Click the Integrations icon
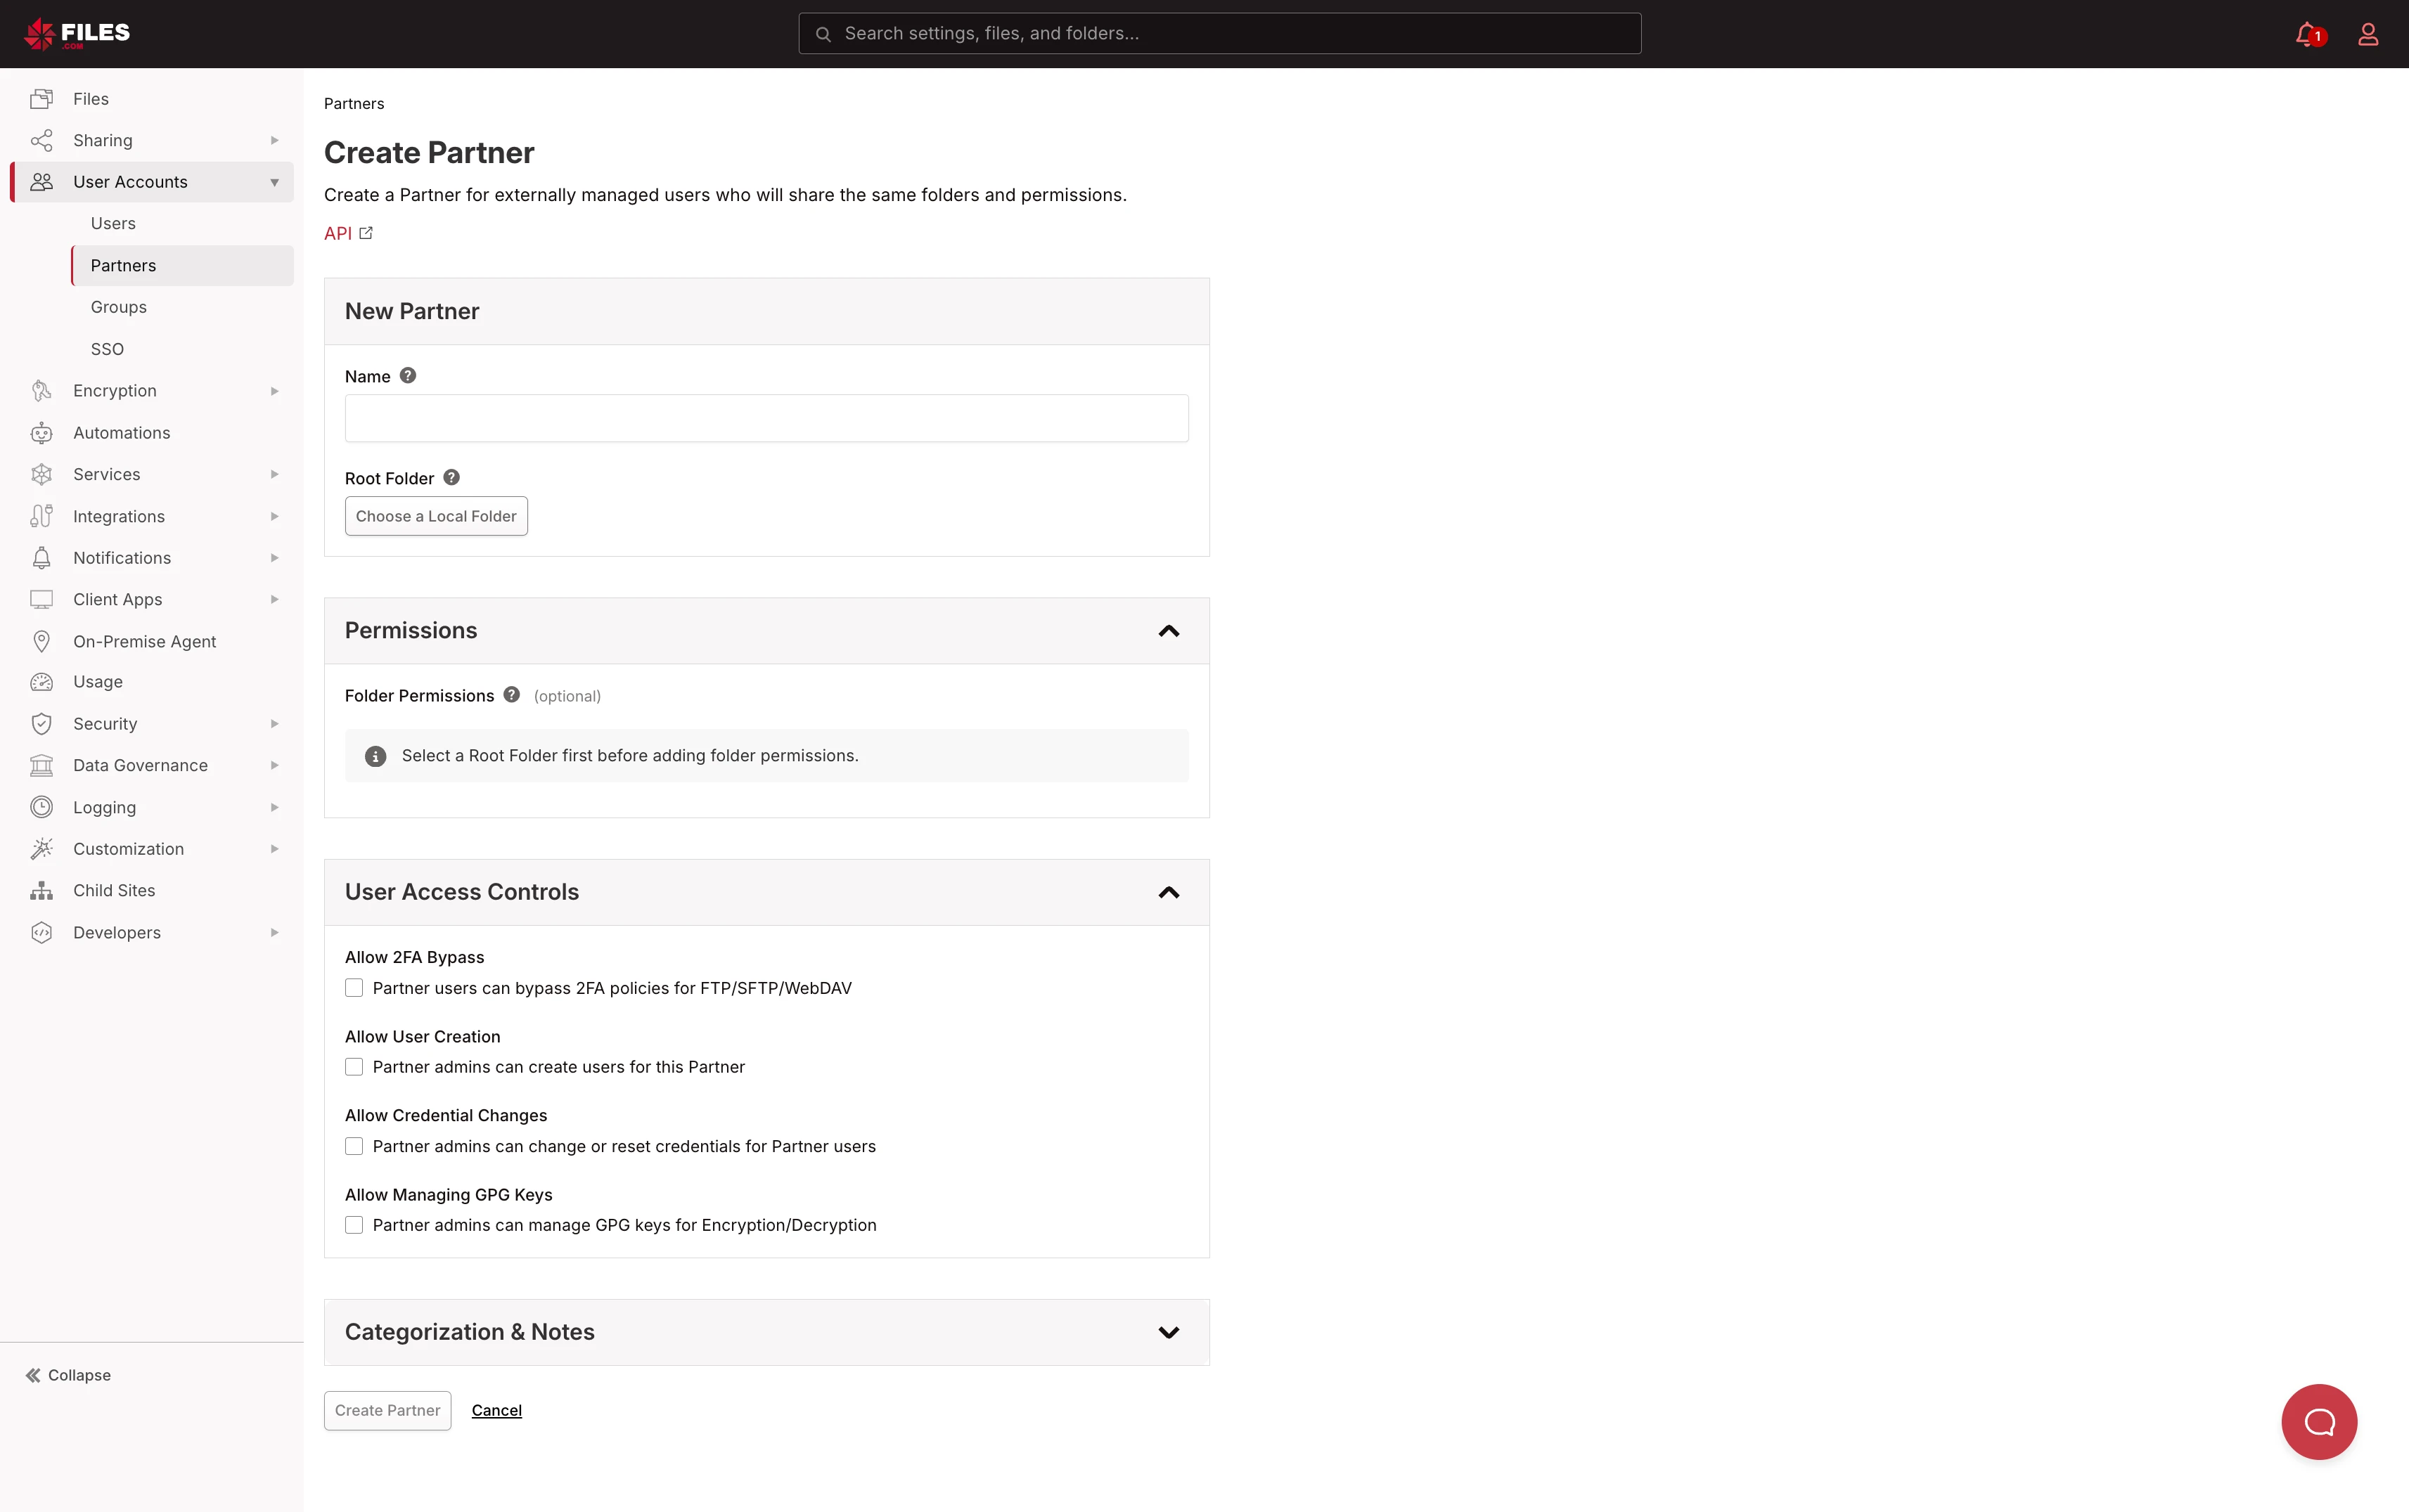This screenshot has width=2409, height=1512. click(41, 516)
